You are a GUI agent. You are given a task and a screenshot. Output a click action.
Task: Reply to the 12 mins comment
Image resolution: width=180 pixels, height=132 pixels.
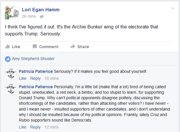[35, 127]
